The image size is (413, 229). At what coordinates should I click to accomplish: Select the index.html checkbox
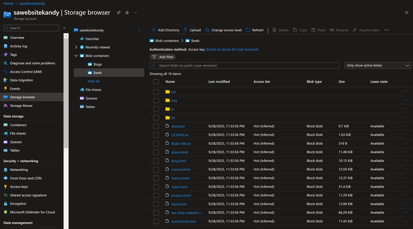tap(156, 187)
